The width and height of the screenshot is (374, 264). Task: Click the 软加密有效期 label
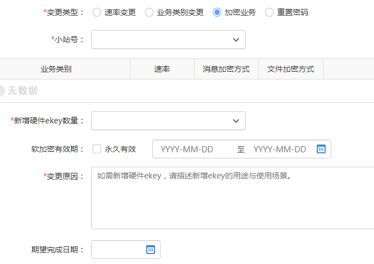[57, 149]
